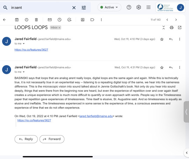189x159 pixels.
Task: Open the quoted ra.co features link
Action: click(34, 120)
